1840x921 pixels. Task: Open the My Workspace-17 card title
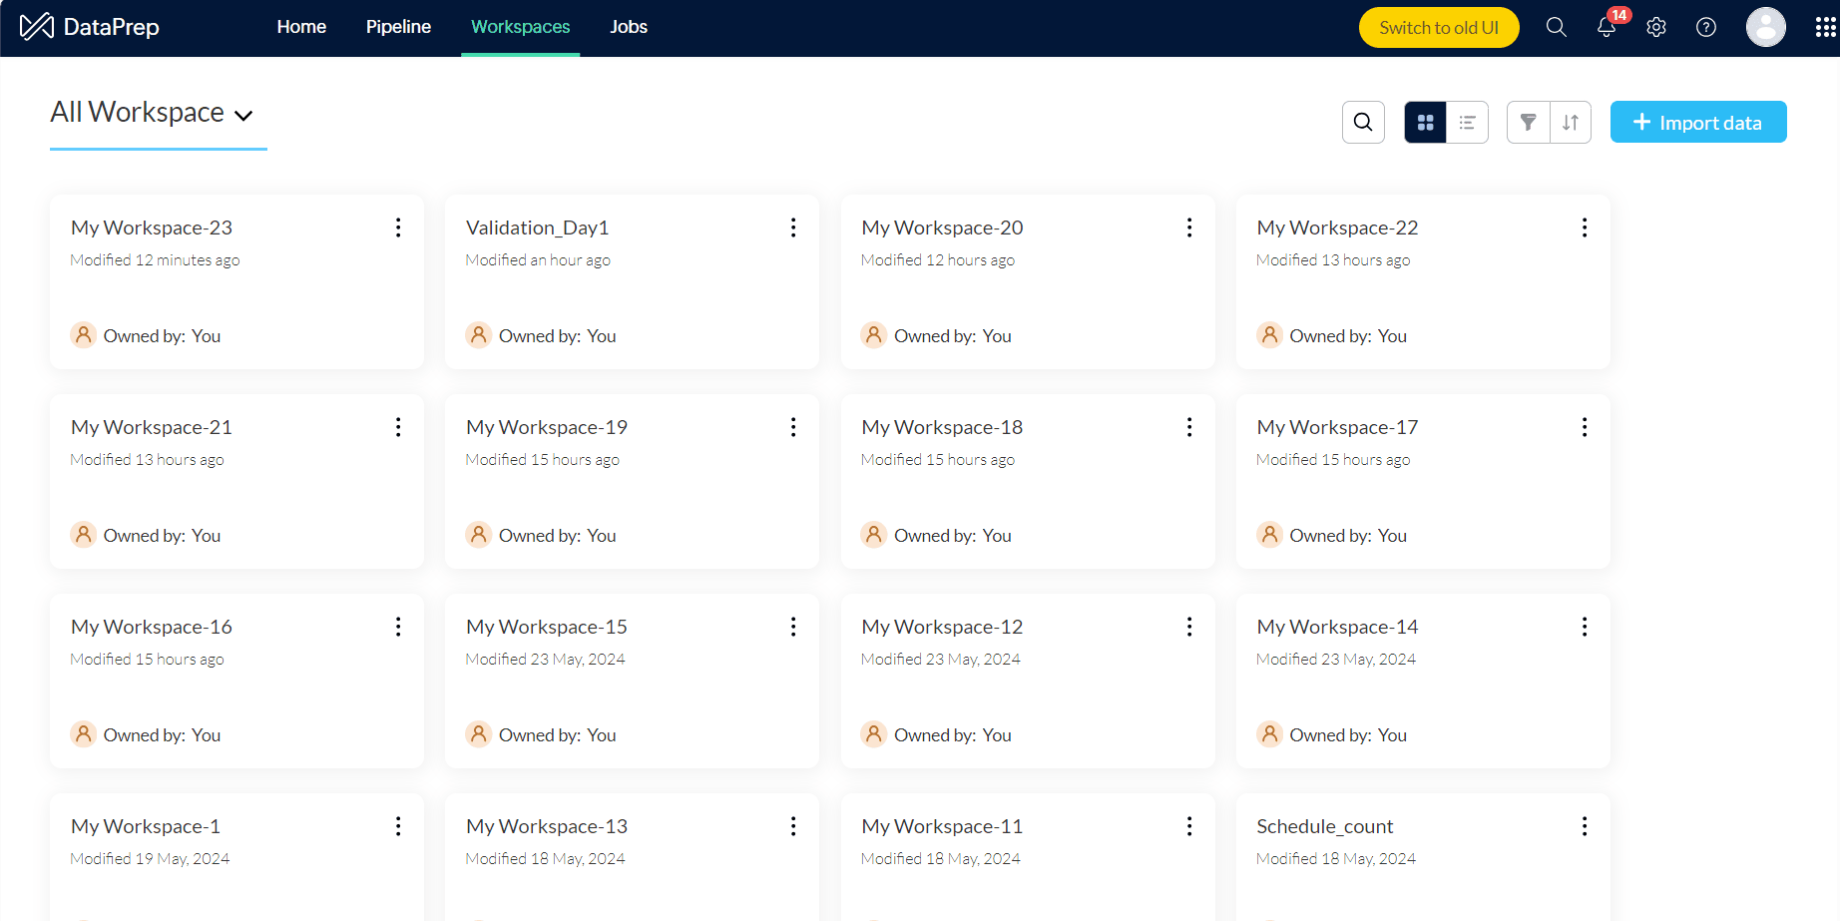1337,427
